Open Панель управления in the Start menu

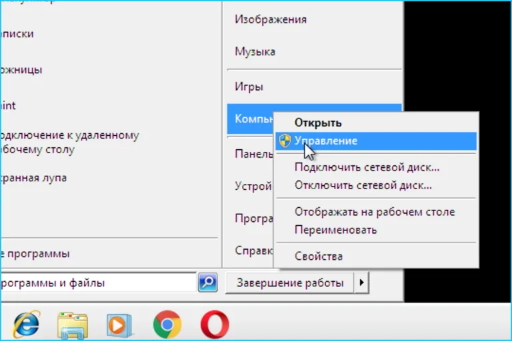(x=251, y=154)
